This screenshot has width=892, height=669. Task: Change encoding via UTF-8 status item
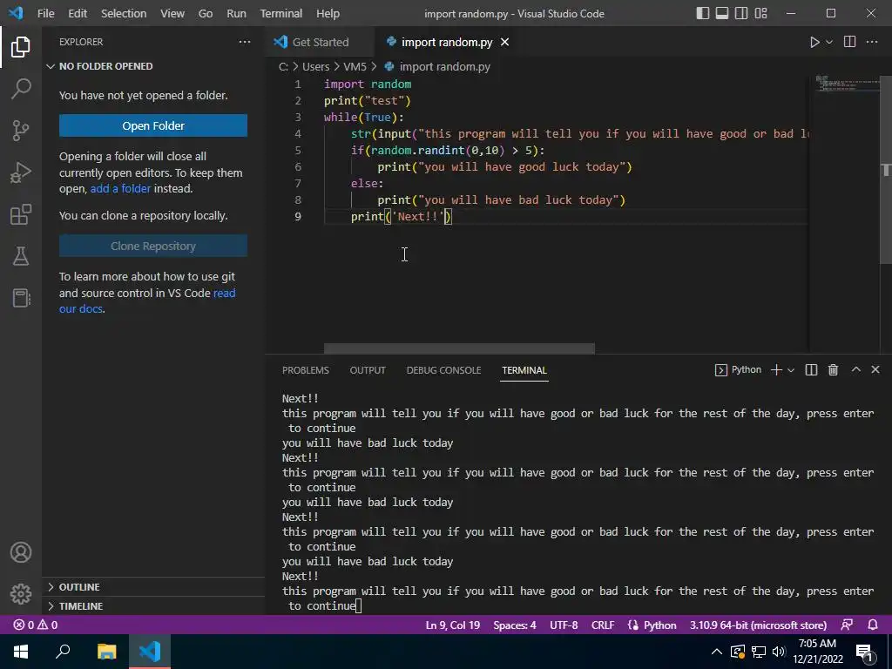pos(564,625)
